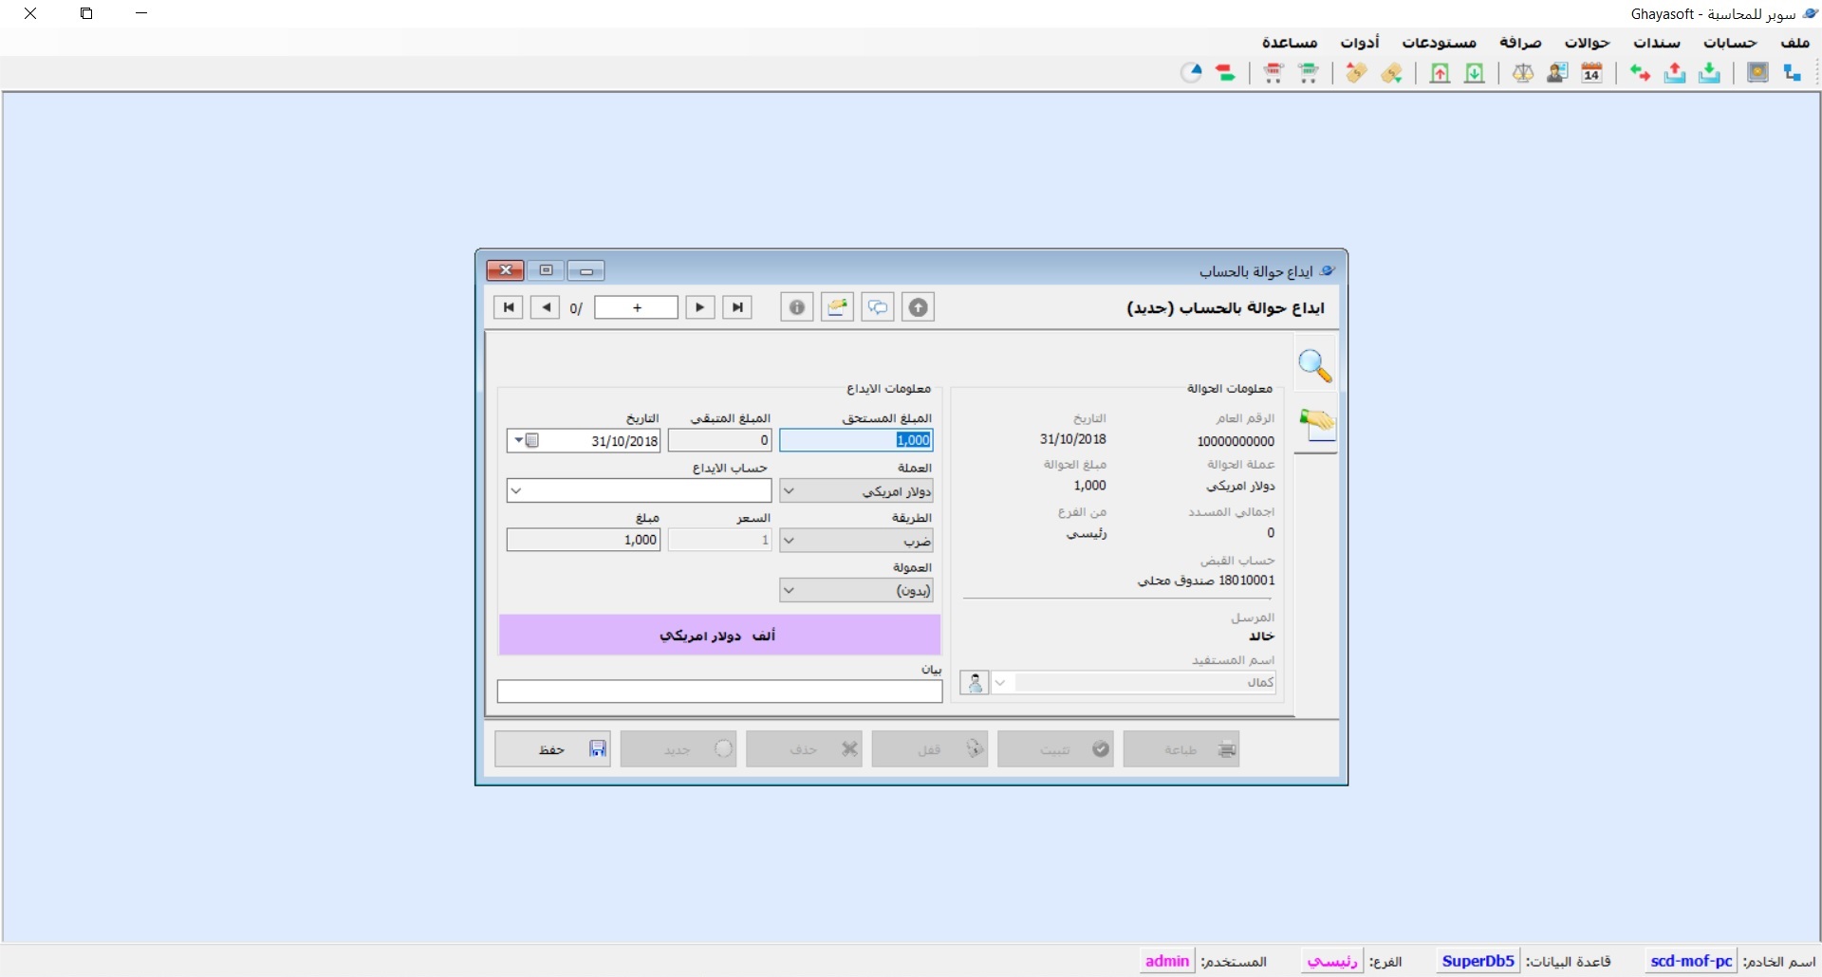Open the balance scales toolbar icon
1822x977 pixels.
tap(1523, 73)
